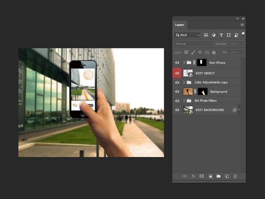Open the Opacity value dropdown arrow
Image resolution: width=265 pixels, height=199 pixels.
242,44
